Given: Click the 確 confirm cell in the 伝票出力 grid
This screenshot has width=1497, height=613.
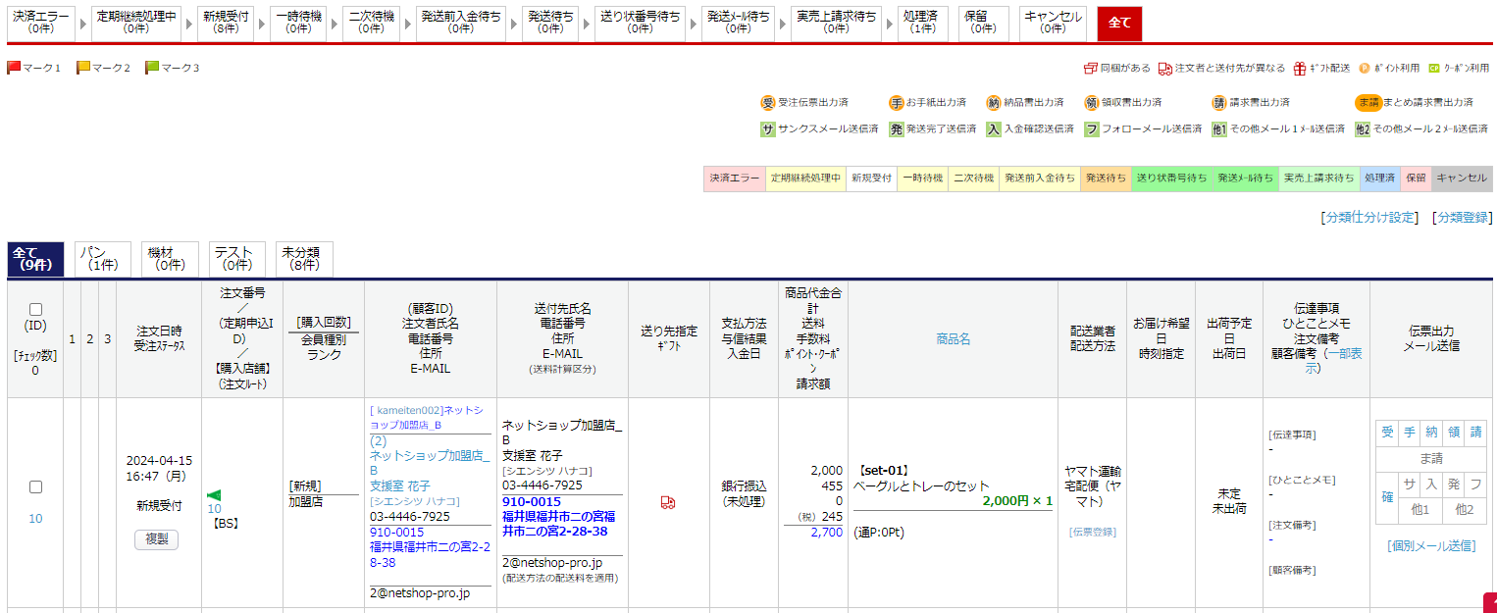Looking at the screenshot, I should 1387,496.
